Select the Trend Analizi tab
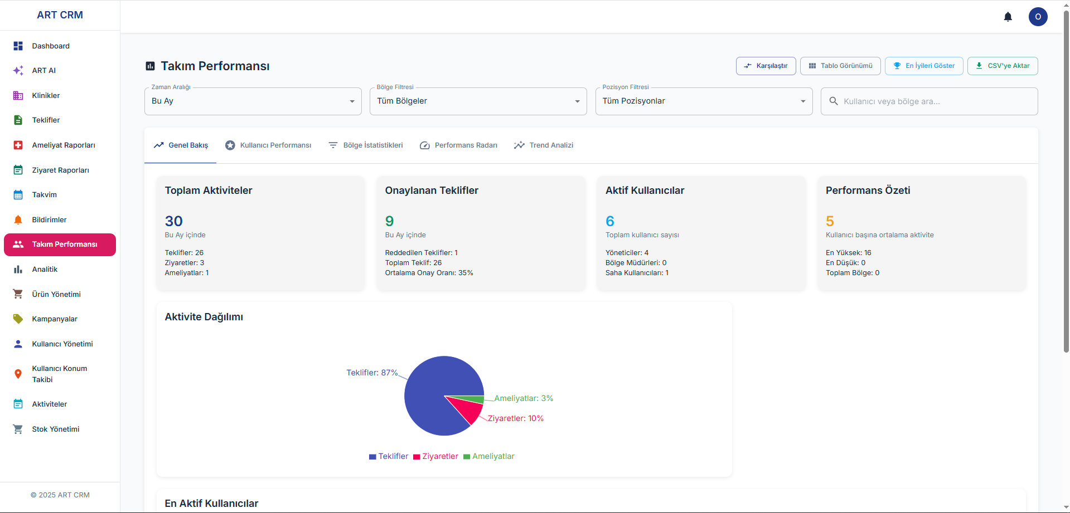 click(544, 145)
